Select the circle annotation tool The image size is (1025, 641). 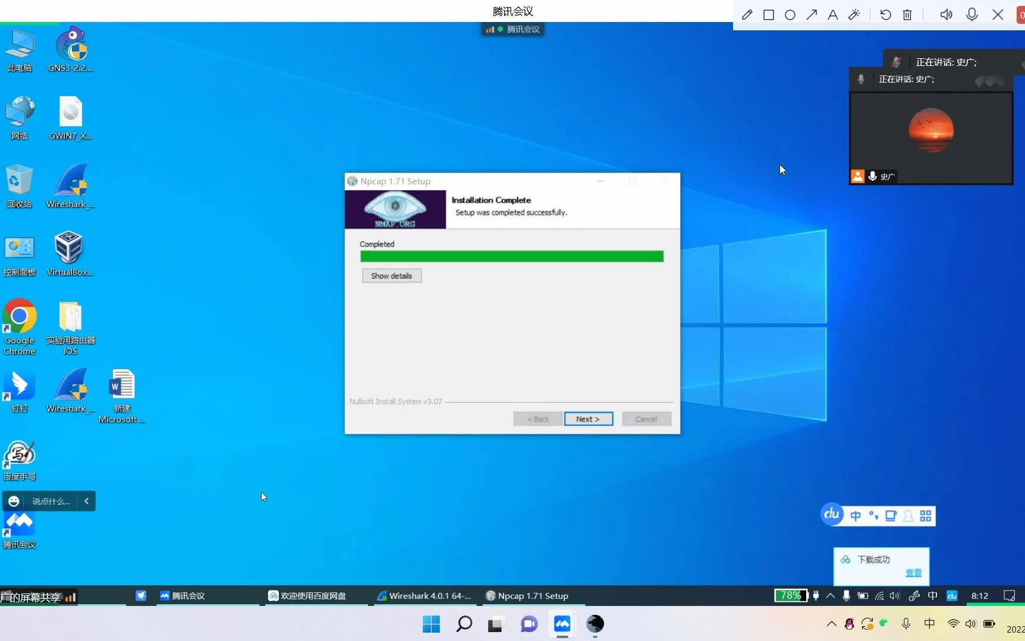(790, 15)
